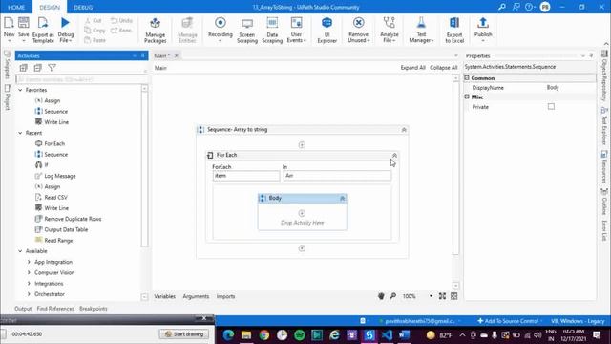Screen dimensions: 611x344
Task: Open Chrome from taskbar
Action: pos(264,335)
